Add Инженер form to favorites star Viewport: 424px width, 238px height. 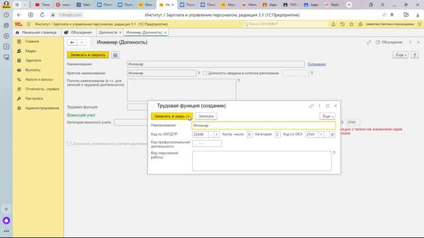coord(92,42)
